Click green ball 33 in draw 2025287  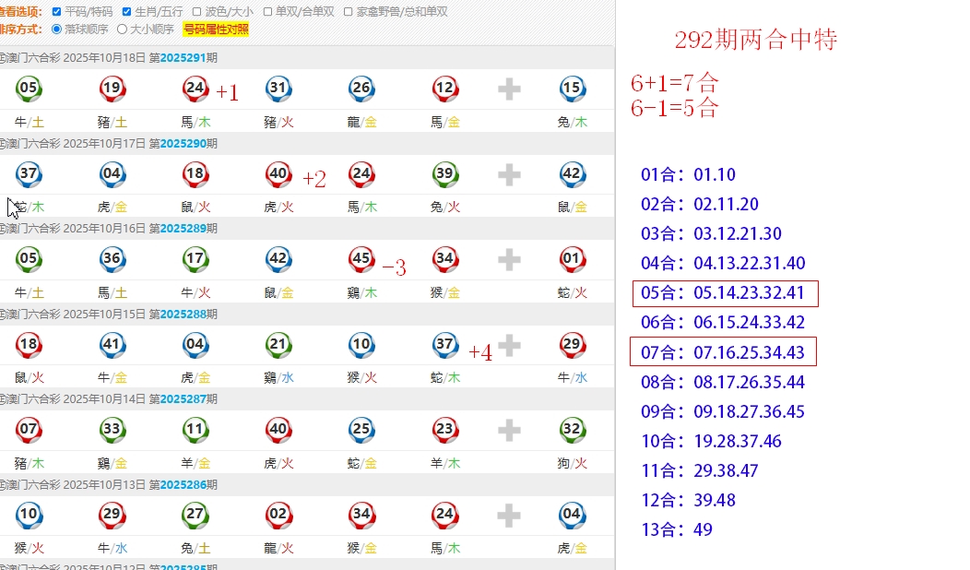pyautogui.click(x=112, y=429)
